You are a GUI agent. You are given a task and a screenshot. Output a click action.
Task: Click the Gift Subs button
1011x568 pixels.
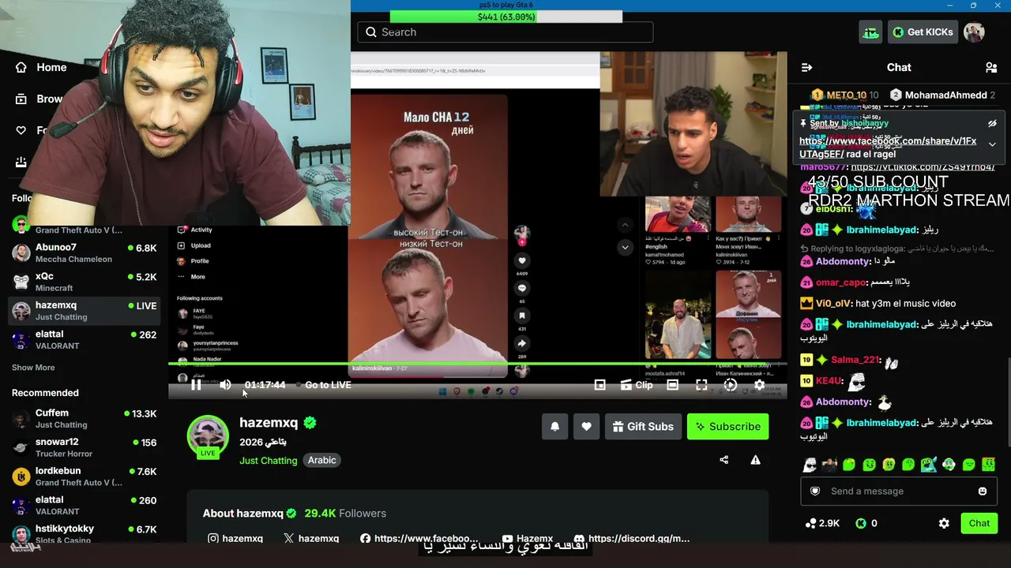click(643, 427)
